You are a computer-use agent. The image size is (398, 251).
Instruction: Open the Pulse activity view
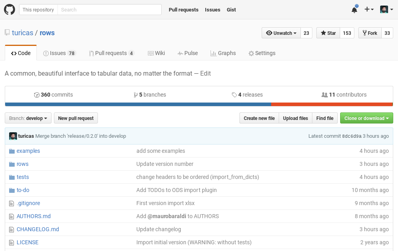(x=188, y=53)
